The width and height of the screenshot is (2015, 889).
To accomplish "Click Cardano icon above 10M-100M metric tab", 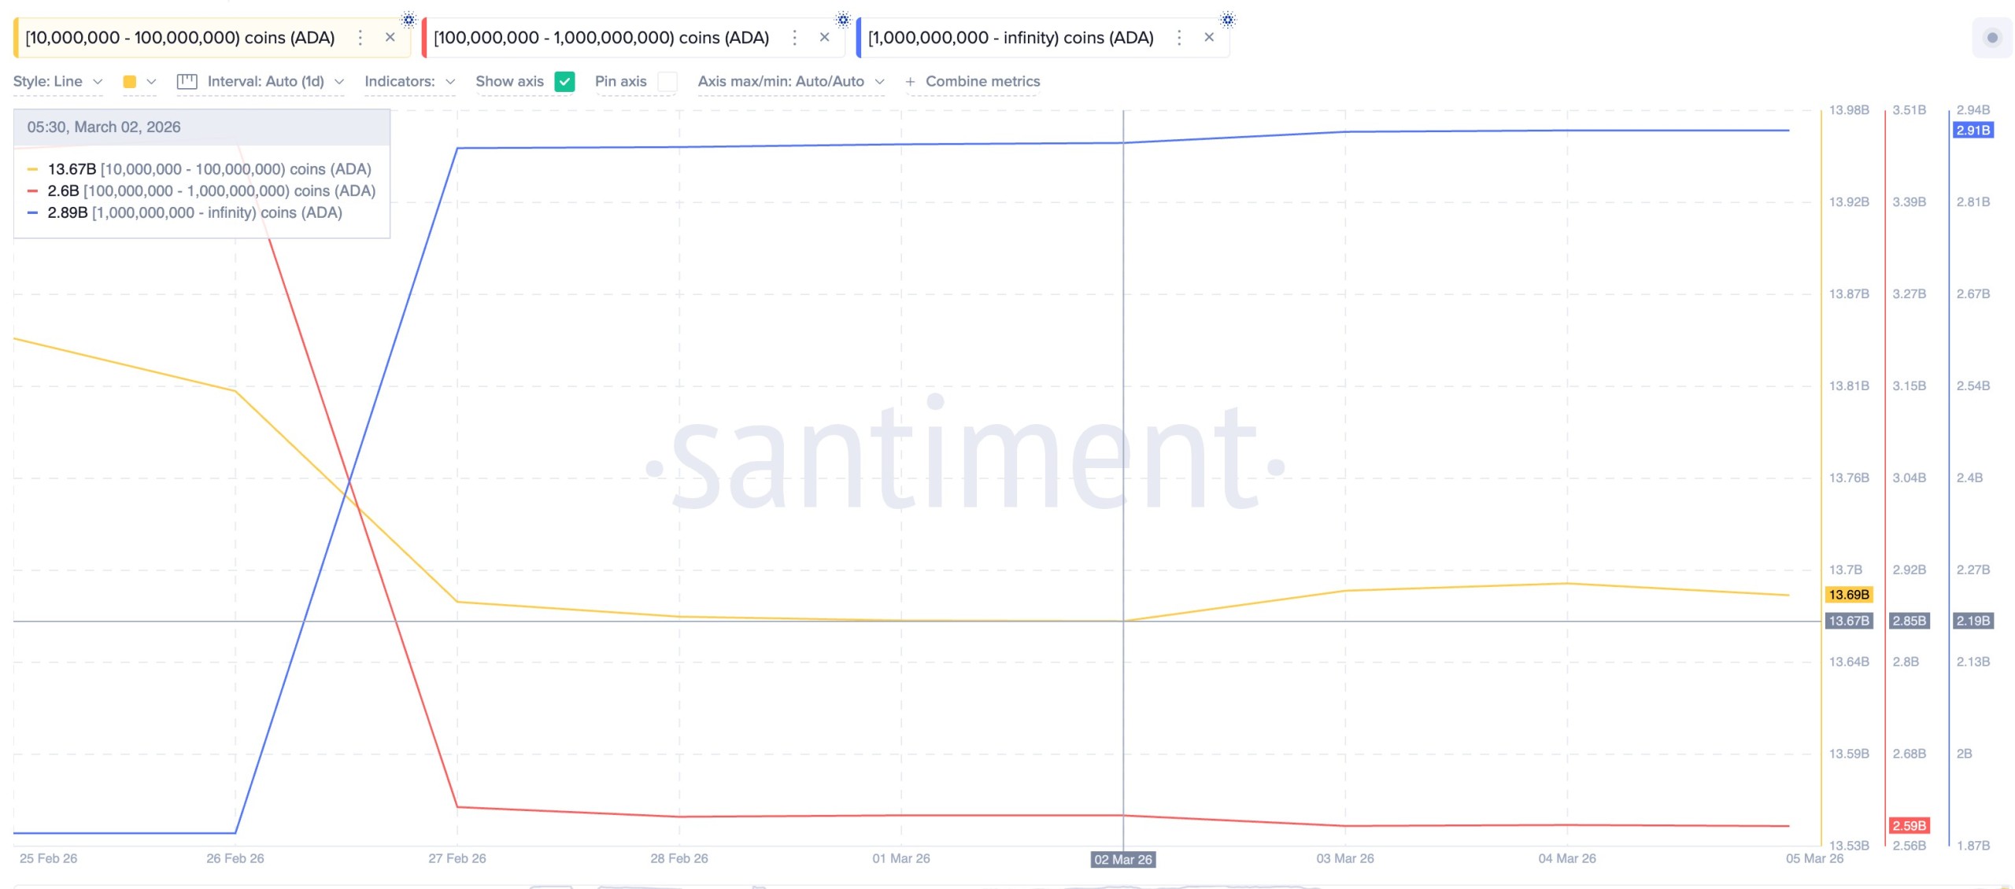I will (x=409, y=20).
